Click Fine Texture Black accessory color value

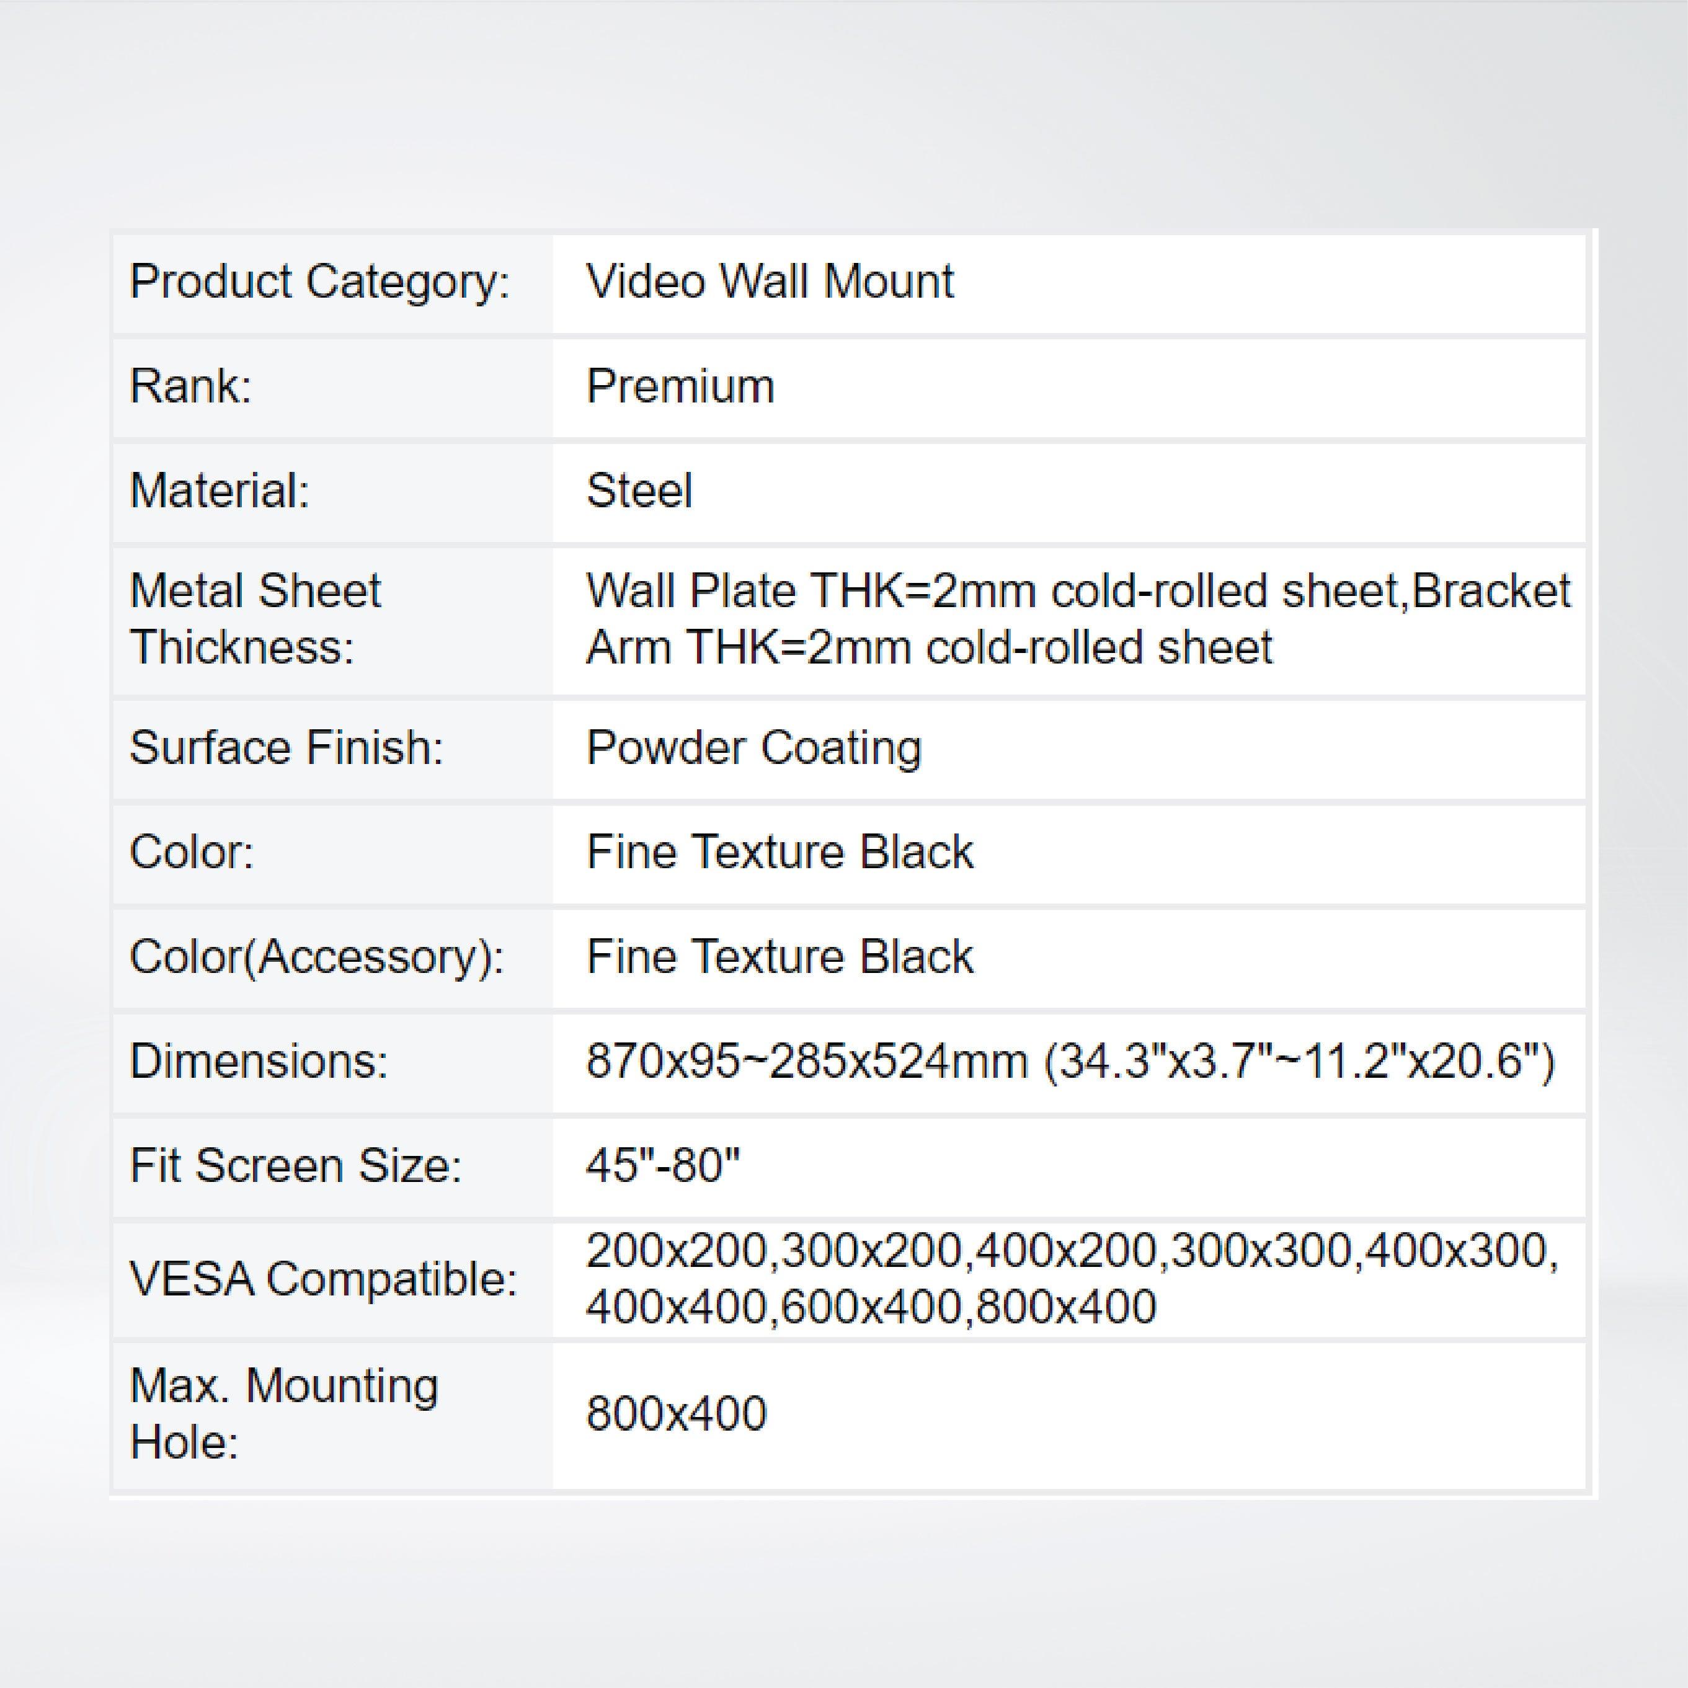point(780,956)
